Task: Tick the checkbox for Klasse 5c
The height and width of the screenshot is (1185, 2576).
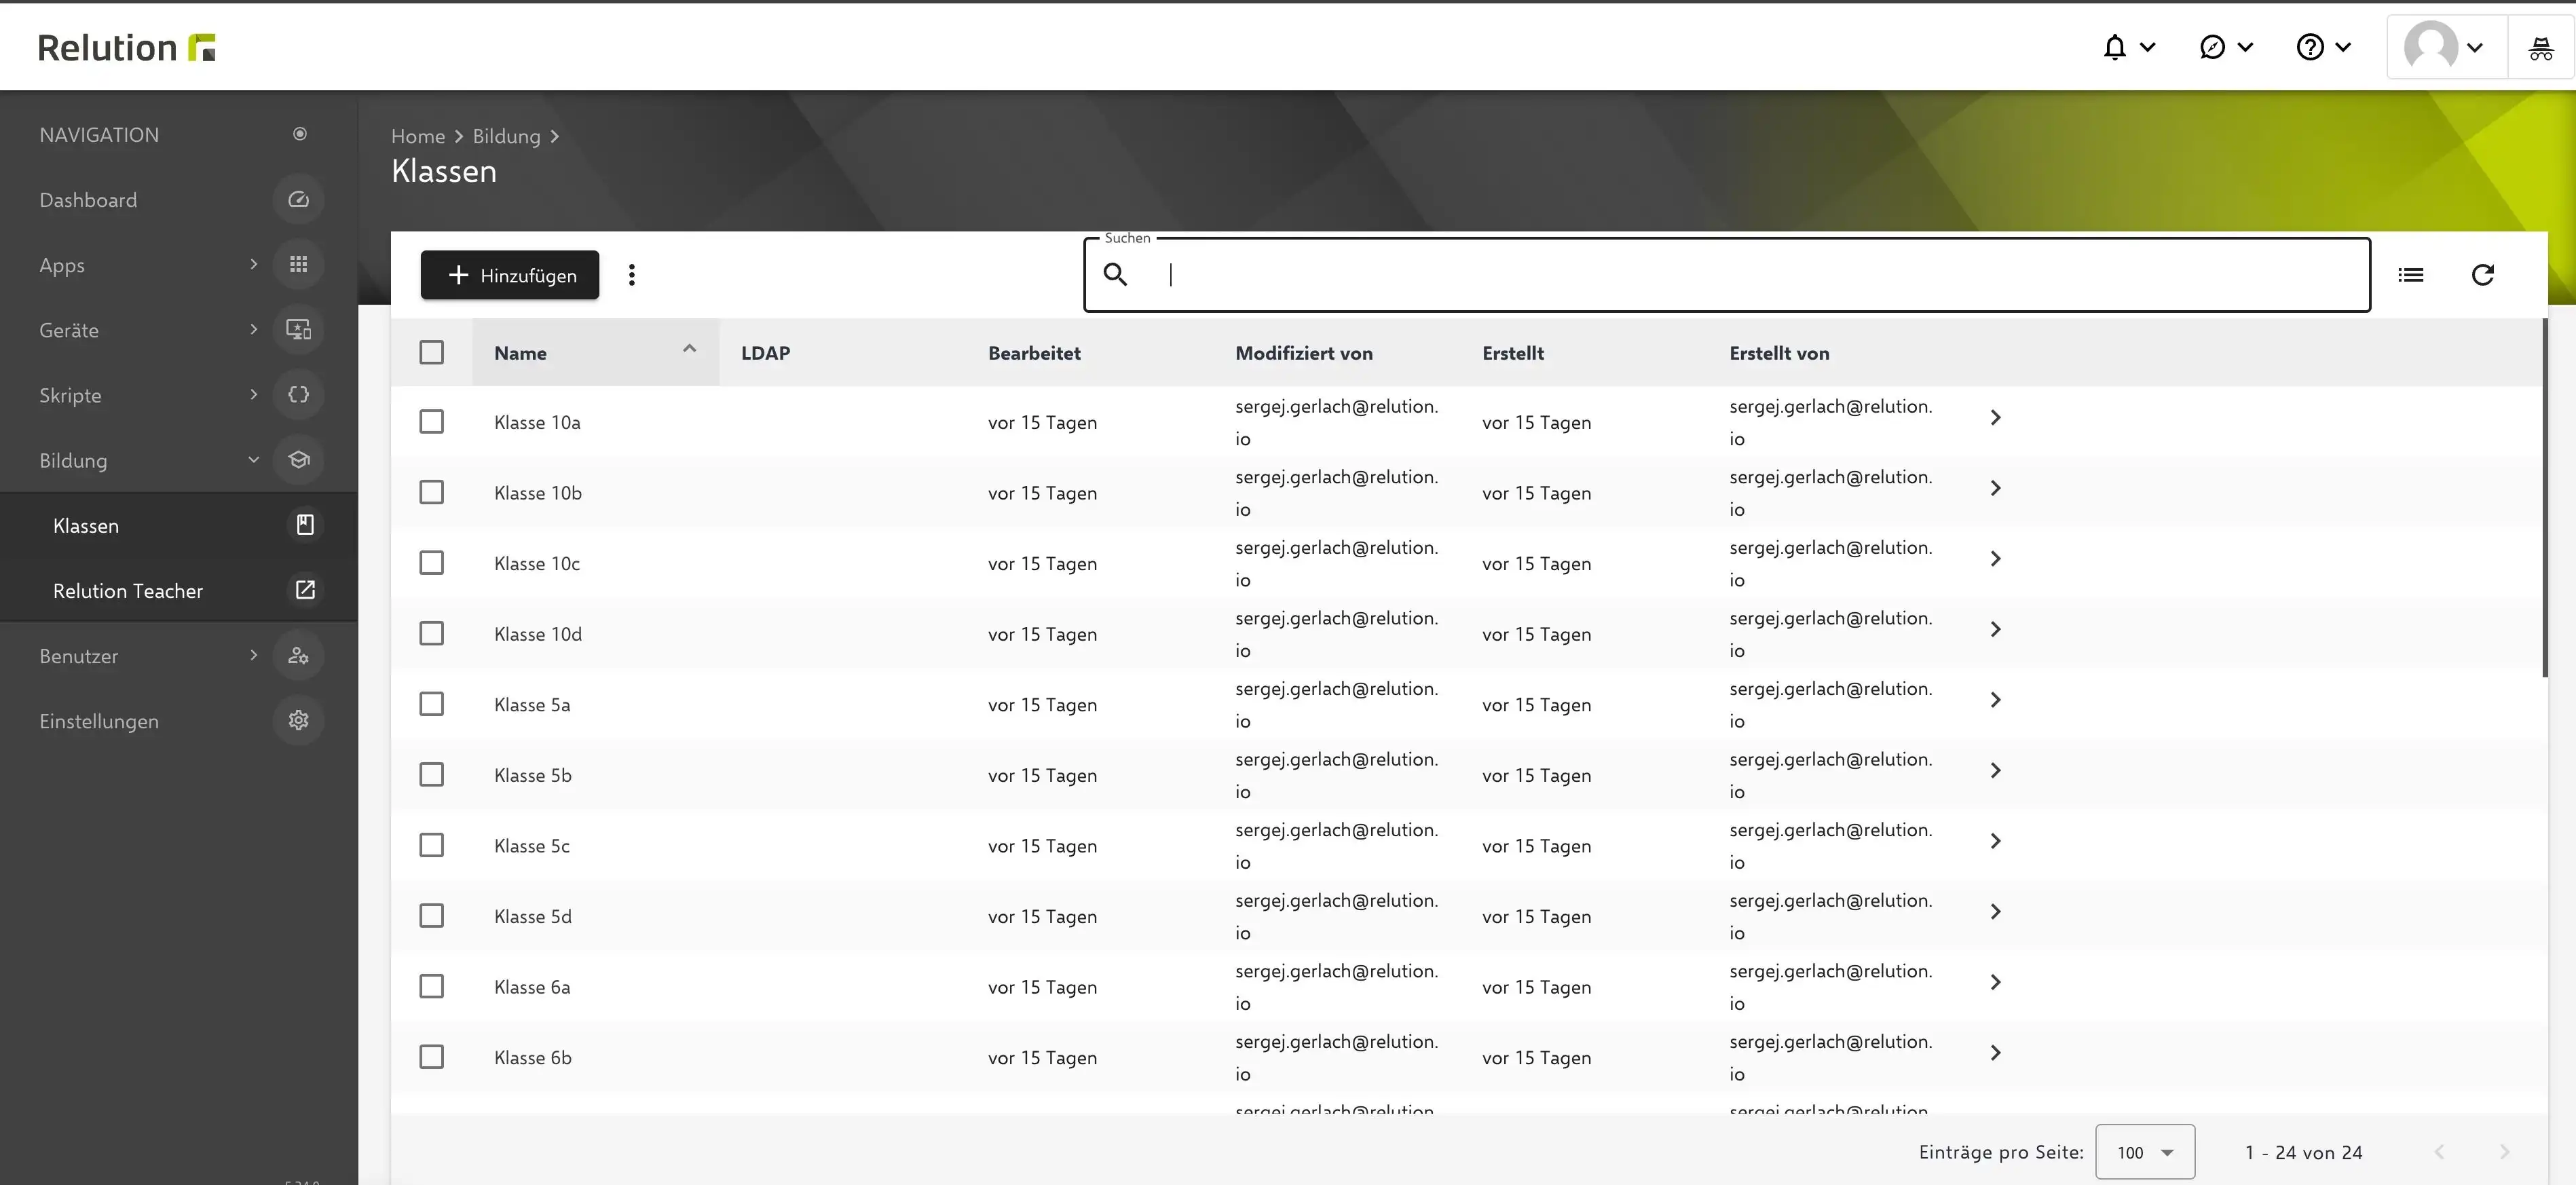Action: [x=431, y=846]
